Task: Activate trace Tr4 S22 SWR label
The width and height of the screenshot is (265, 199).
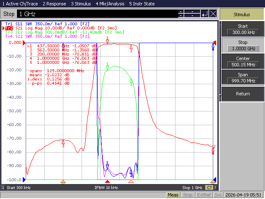Action: coord(47,36)
